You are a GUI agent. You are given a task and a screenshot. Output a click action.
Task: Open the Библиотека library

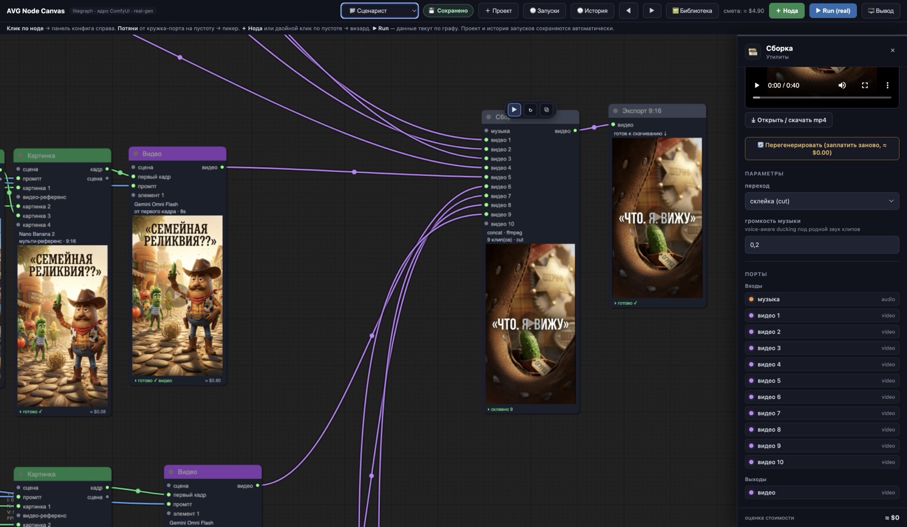(x=692, y=11)
